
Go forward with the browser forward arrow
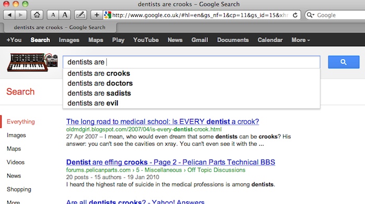click(x=21, y=15)
